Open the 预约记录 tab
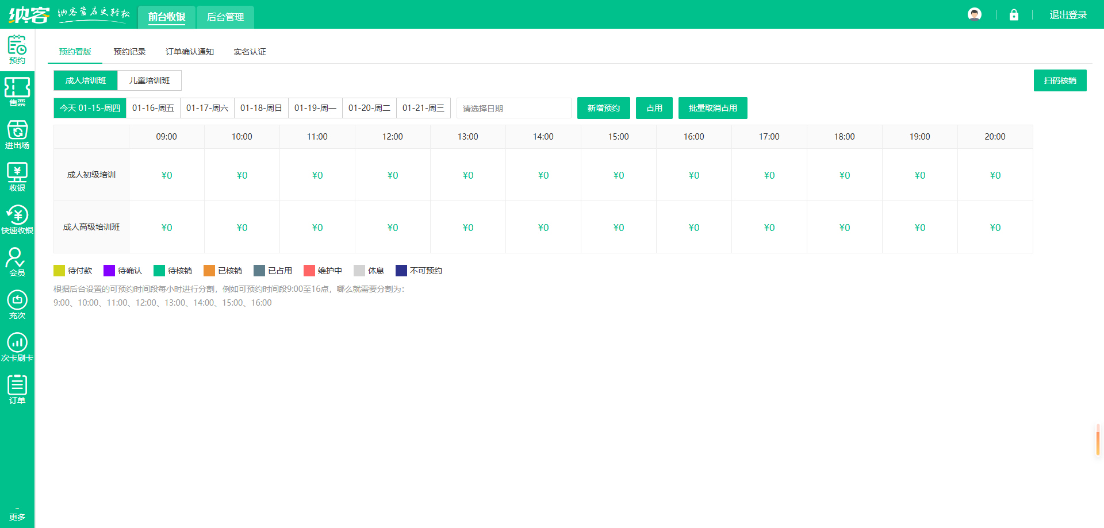 (x=129, y=52)
